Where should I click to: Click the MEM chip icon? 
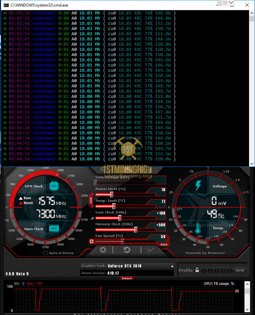[54, 228]
